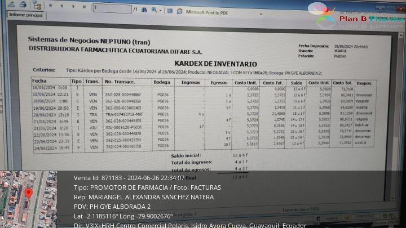Click the scroll up arrow of report
Viewport: 406px width, 228px height.
(x=401, y=34)
